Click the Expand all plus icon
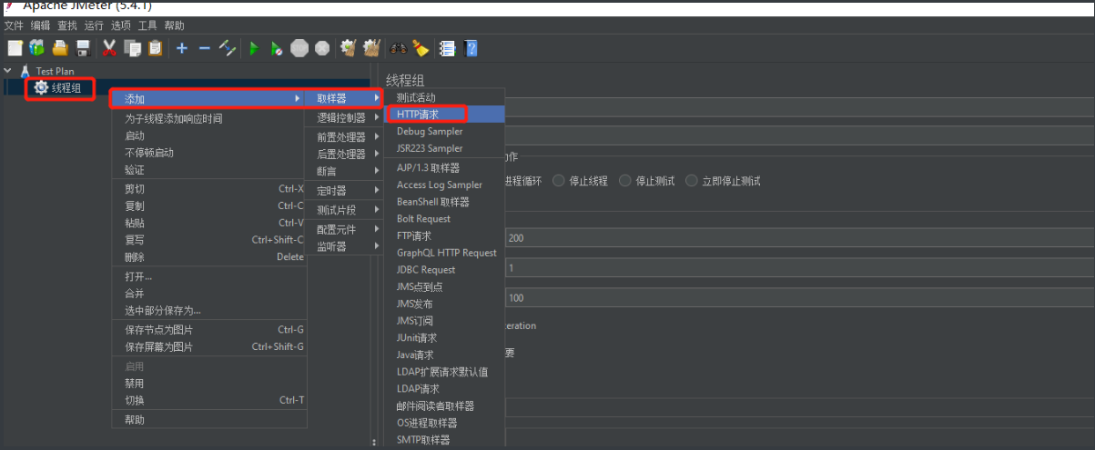1095x450 pixels. (x=182, y=48)
